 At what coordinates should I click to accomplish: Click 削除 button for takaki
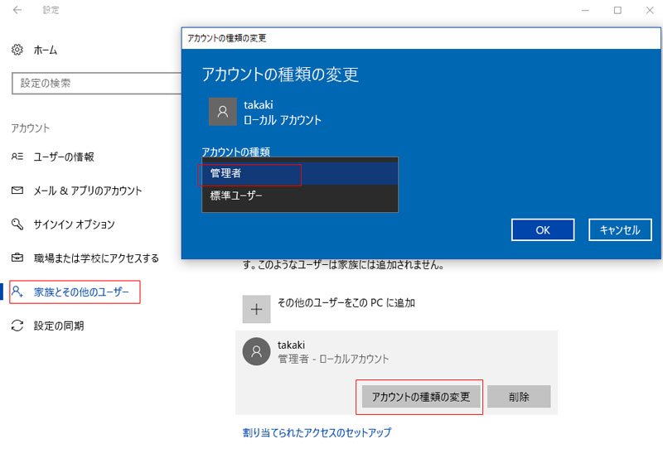coord(519,397)
